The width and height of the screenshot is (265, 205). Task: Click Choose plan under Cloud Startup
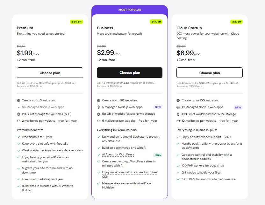coord(210,72)
